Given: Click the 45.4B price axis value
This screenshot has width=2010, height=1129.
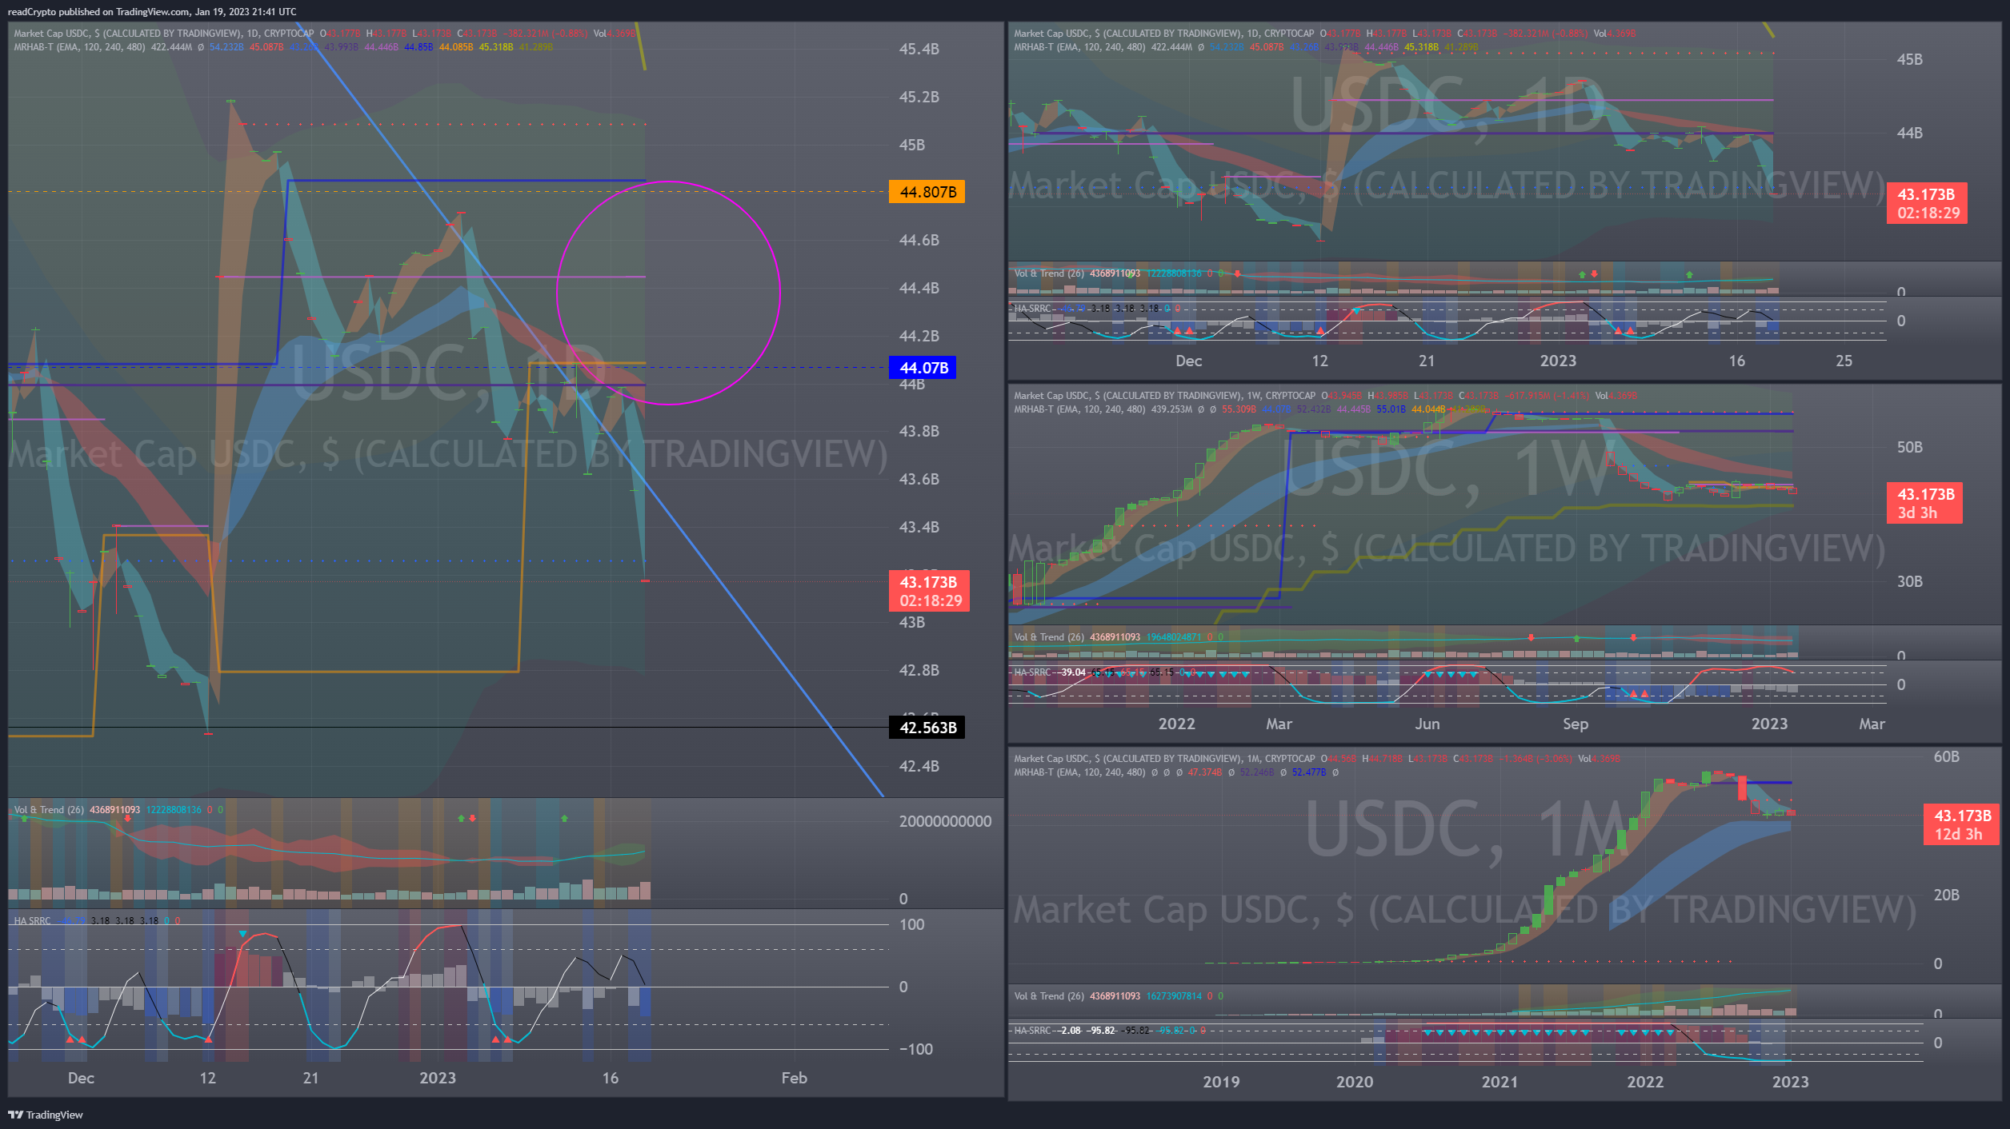Looking at the screenshot, I should [x=919, y=49].
